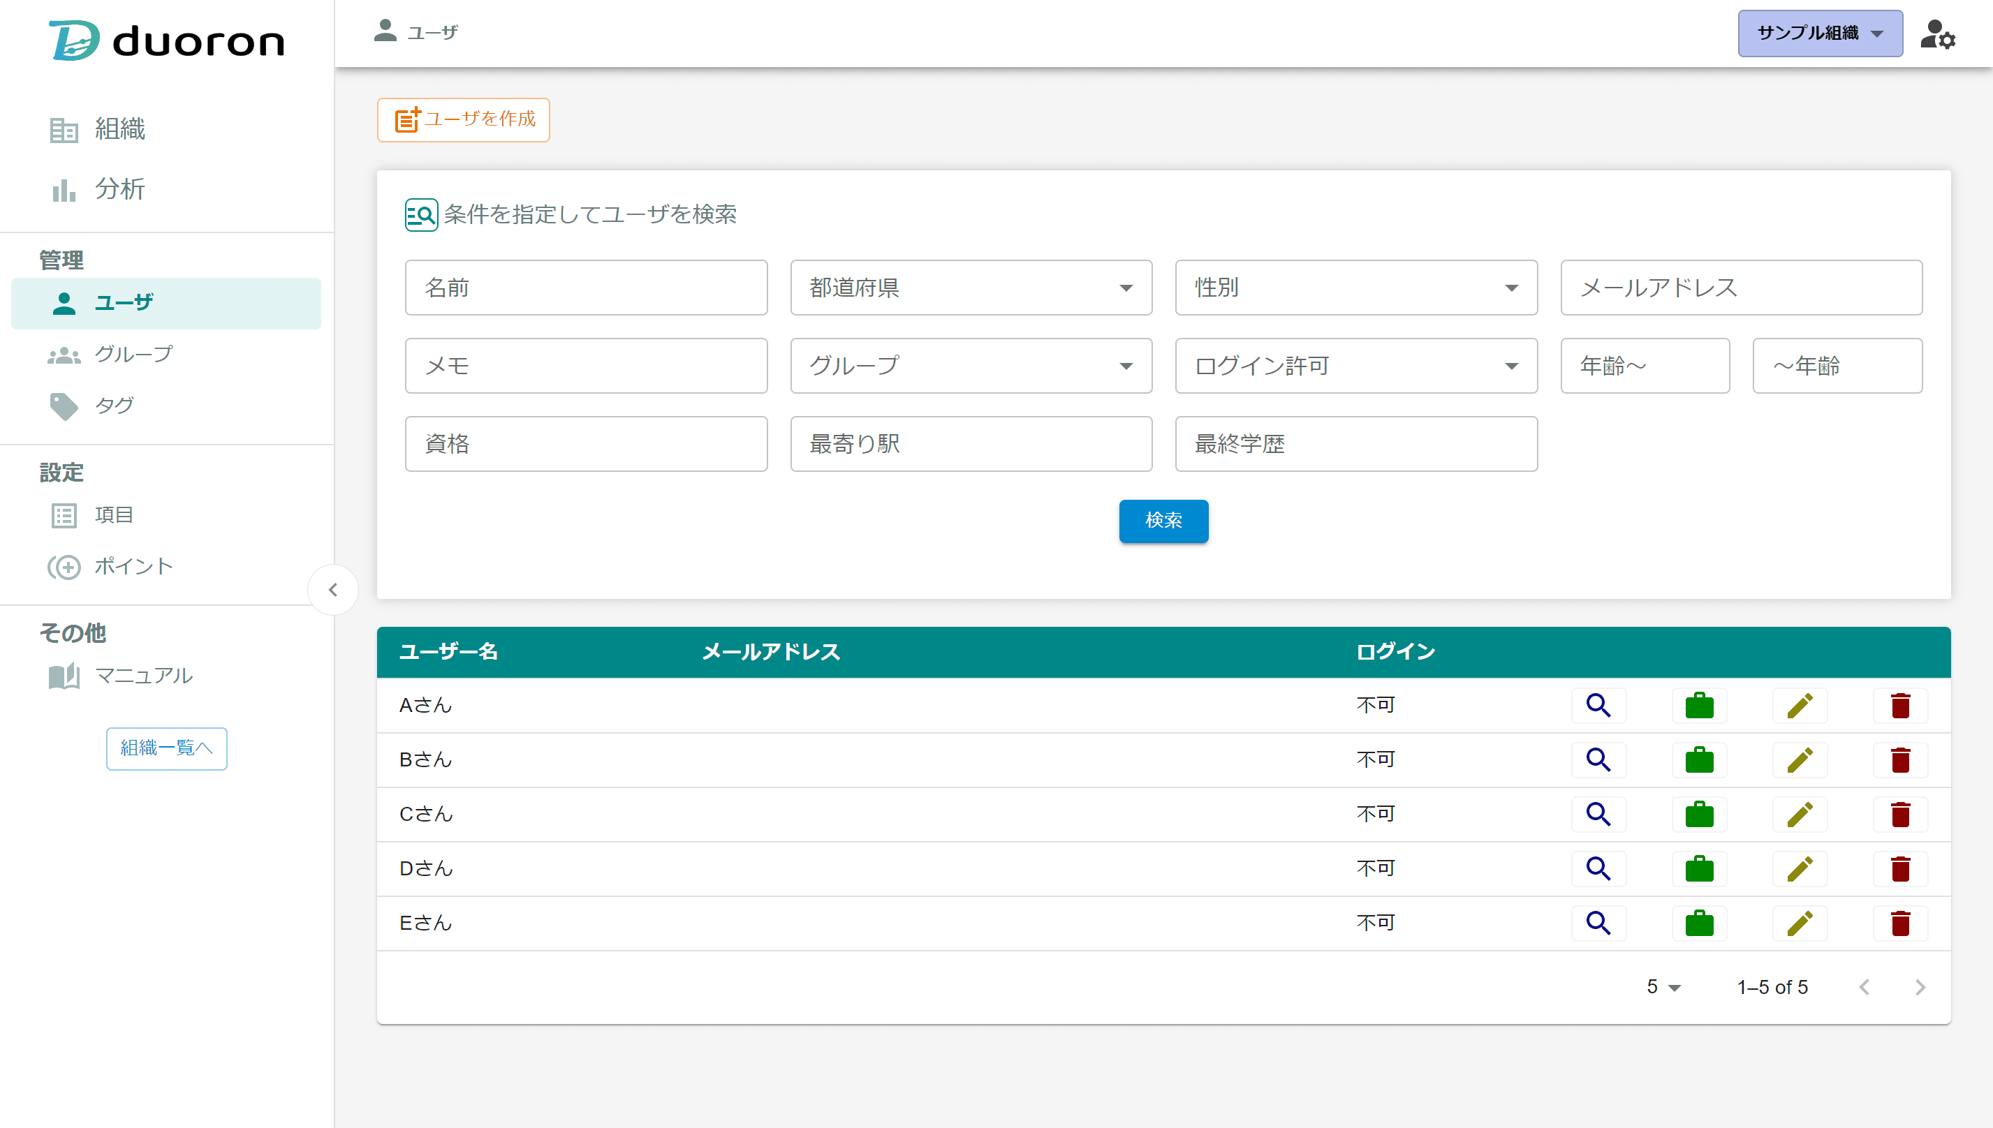This screenshot has height=1128, width=1993.
Task: Remove Cさん via the trash icon
Action: tap(1900, 814)
